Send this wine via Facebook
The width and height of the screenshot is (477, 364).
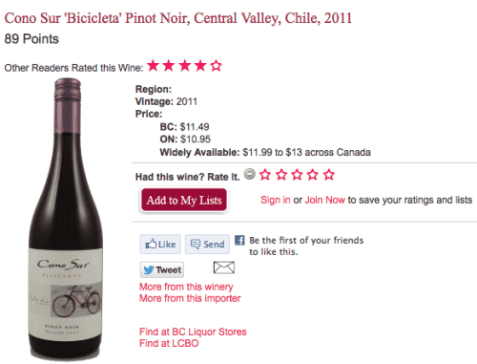tap(207, 245)
